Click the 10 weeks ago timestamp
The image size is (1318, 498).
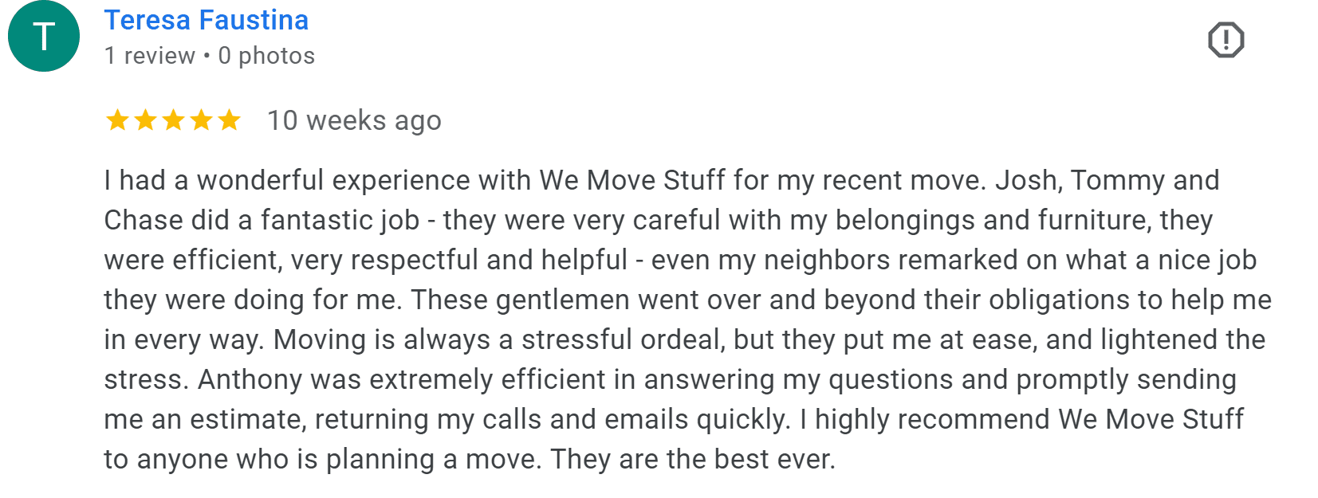354,120
